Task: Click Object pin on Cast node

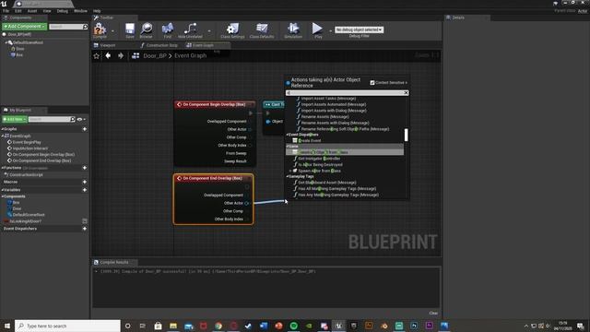Action: click(268, 122)
